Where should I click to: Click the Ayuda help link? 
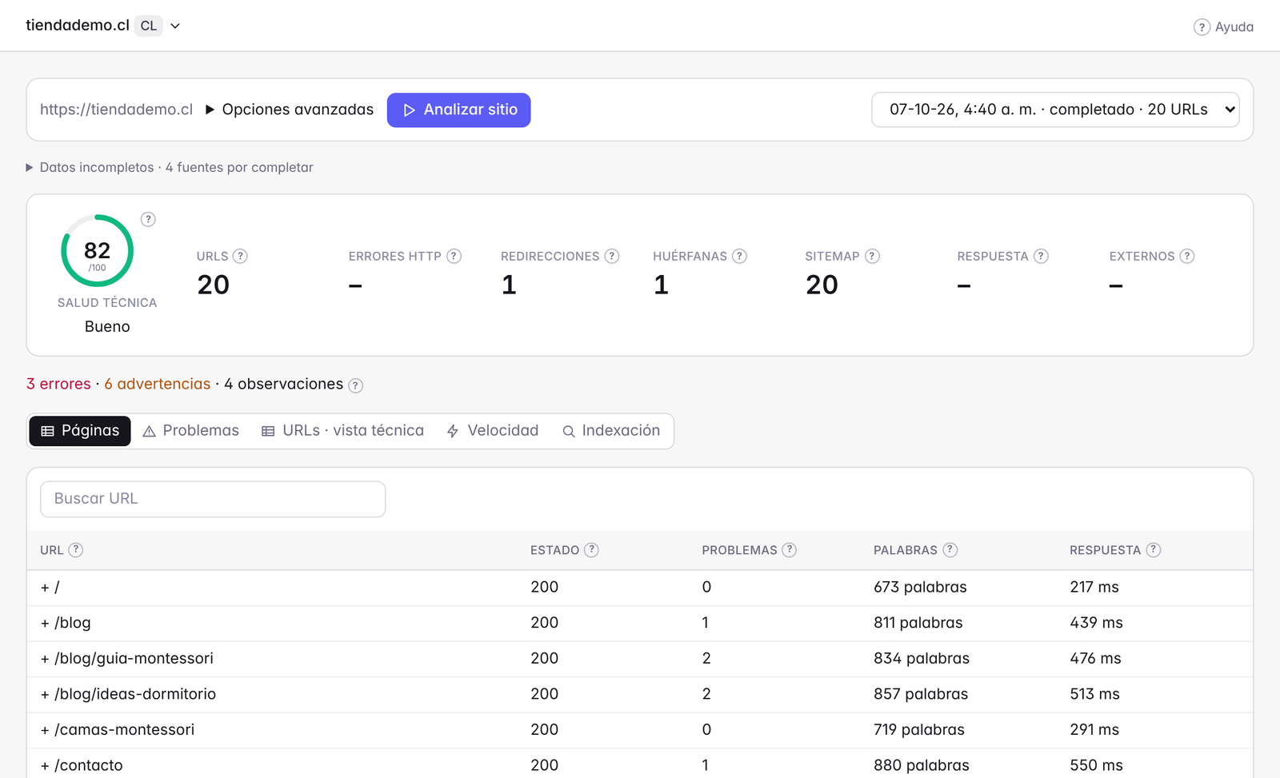[1223, 27]
